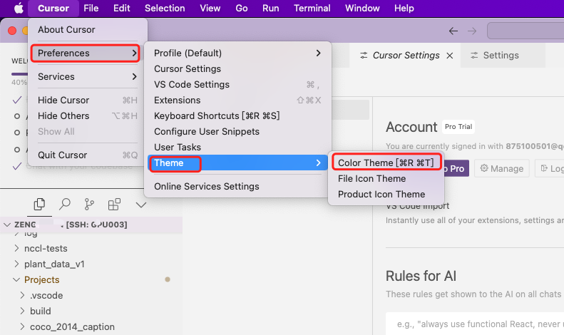The image size is (564, 335).
Task: Open the Edit menu
Action: point(122,8)
